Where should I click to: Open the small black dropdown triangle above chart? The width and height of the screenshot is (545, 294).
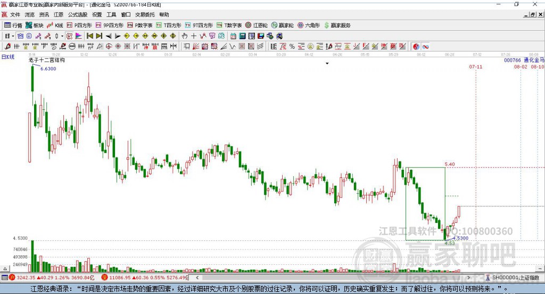coord(327,64)
